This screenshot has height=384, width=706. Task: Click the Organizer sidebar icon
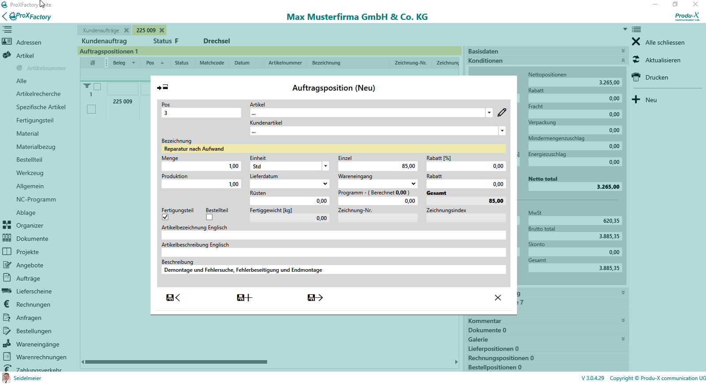(7, 225)
